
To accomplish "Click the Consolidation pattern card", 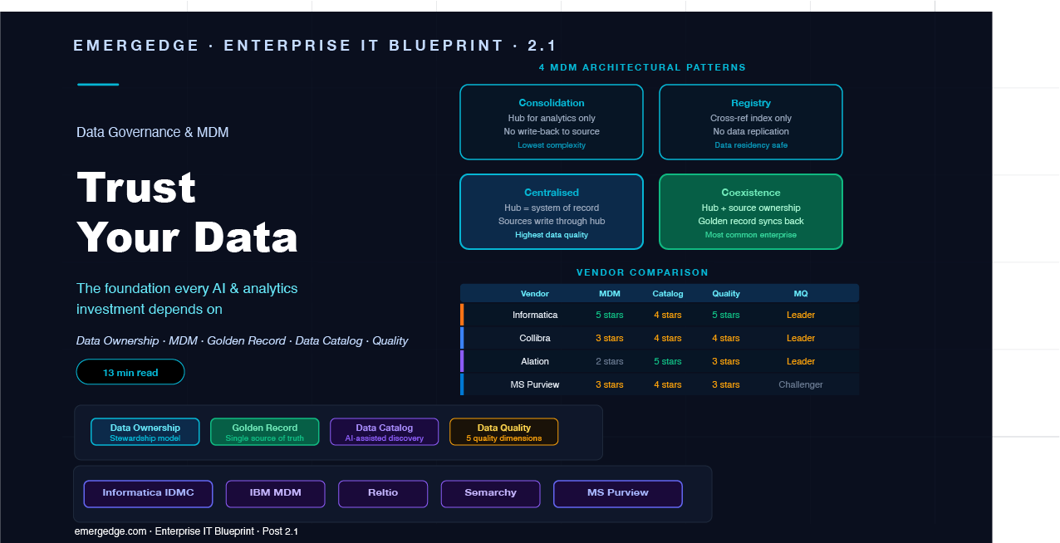I will tap(552, 122).
